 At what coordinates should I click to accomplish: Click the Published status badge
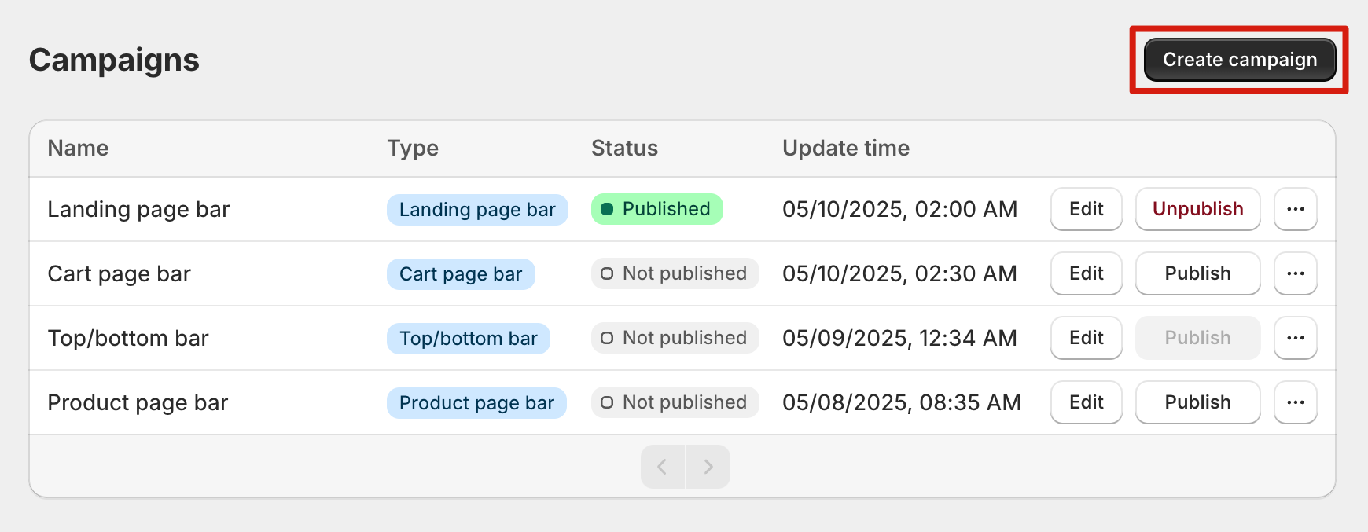click(657, 209)
